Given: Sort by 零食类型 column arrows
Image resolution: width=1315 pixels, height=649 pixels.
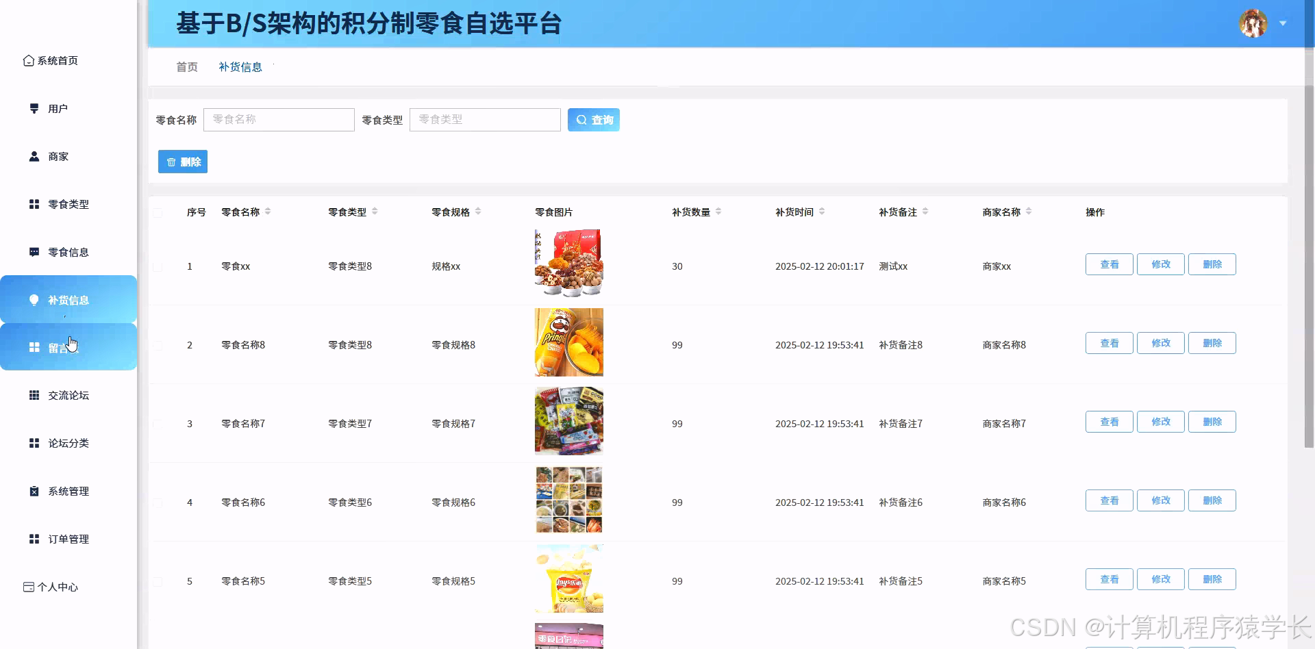Looking at the screenshot, I should point(375,212).
